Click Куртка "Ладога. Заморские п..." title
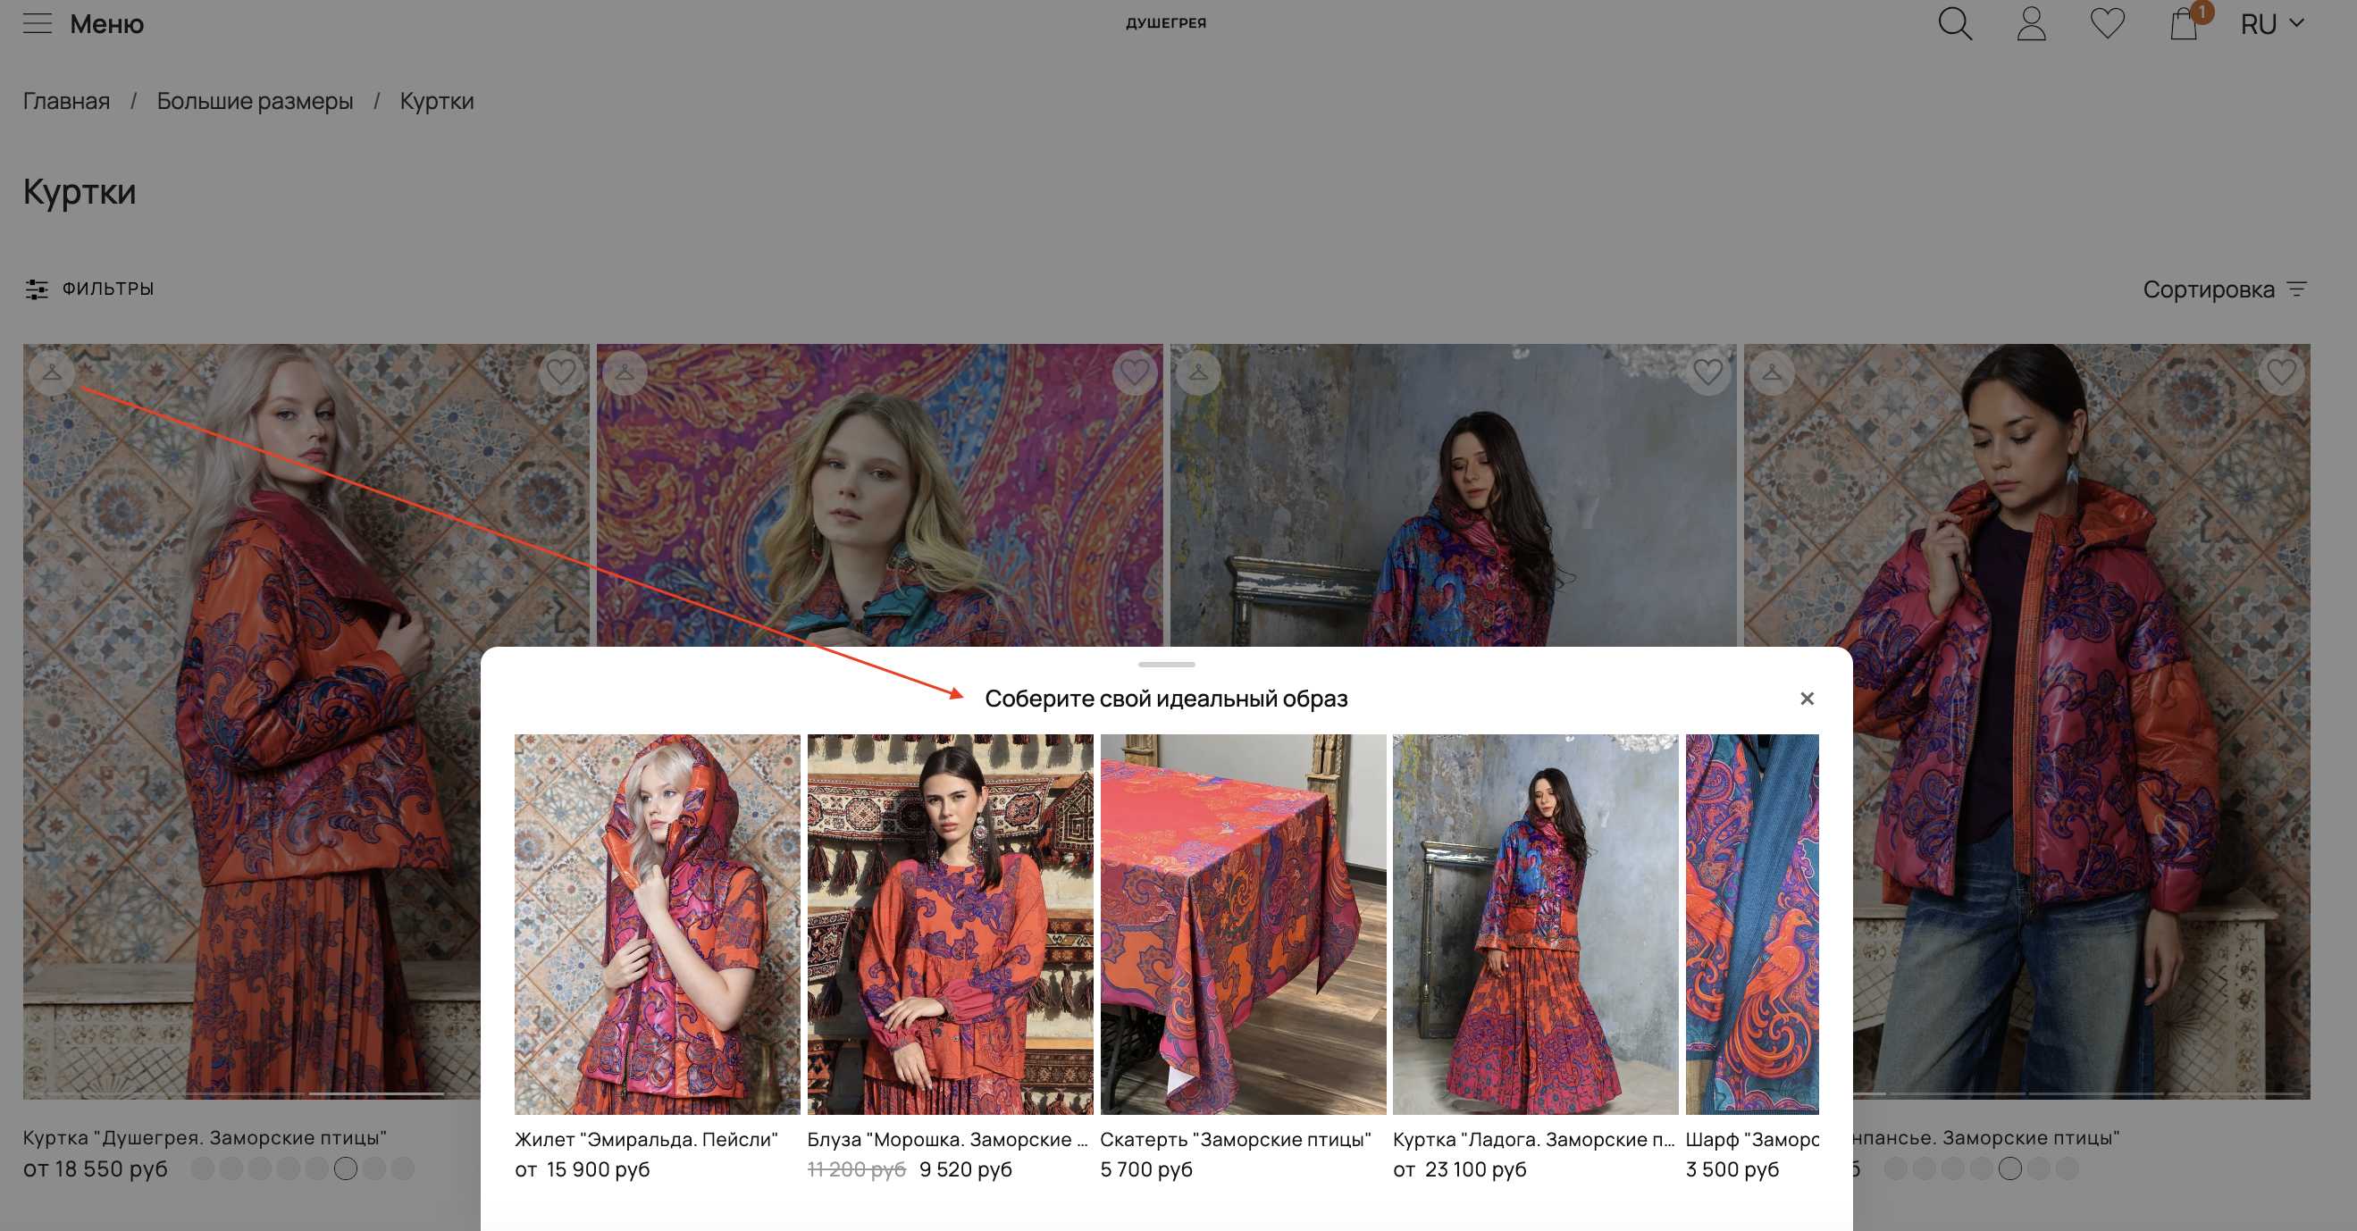Image resolution: width=2357 pixels, height=1231 pixels. 1533,1140
